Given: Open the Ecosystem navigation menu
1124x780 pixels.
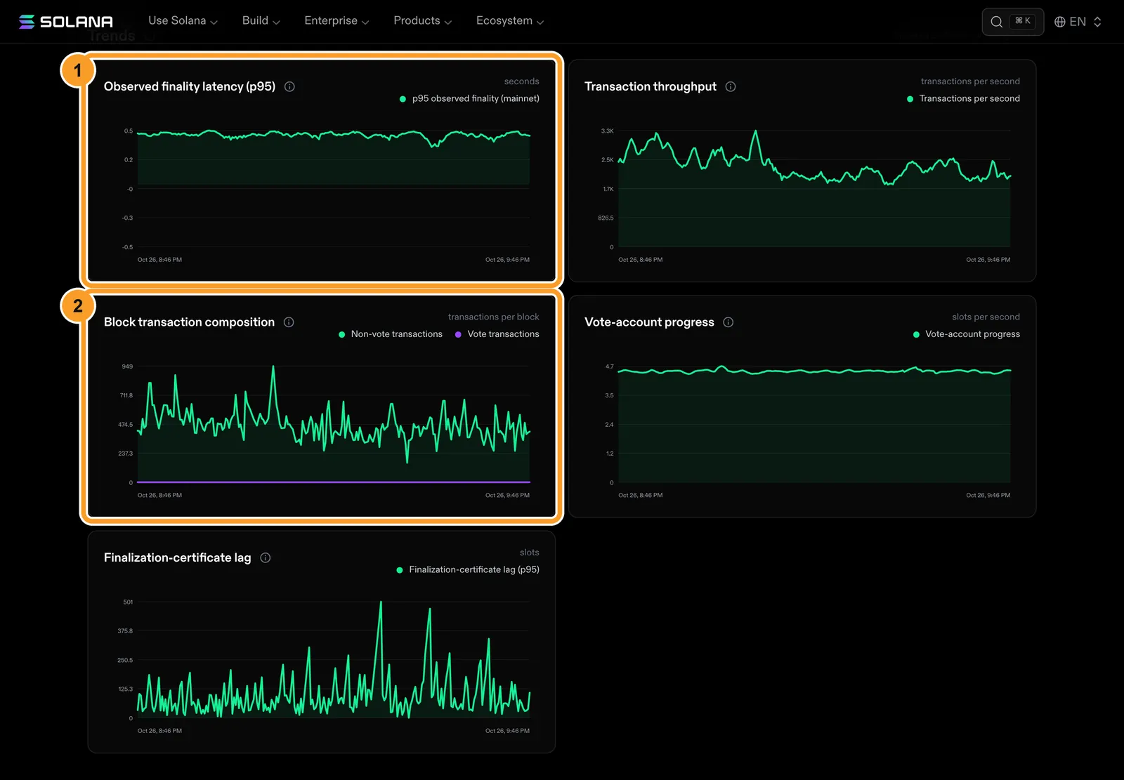Looking at the screenshot, I should (510, 21).
